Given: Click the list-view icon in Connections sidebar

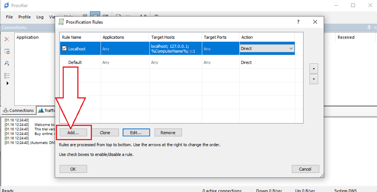Looking at the screenshot, I should [x=7, y=76].
